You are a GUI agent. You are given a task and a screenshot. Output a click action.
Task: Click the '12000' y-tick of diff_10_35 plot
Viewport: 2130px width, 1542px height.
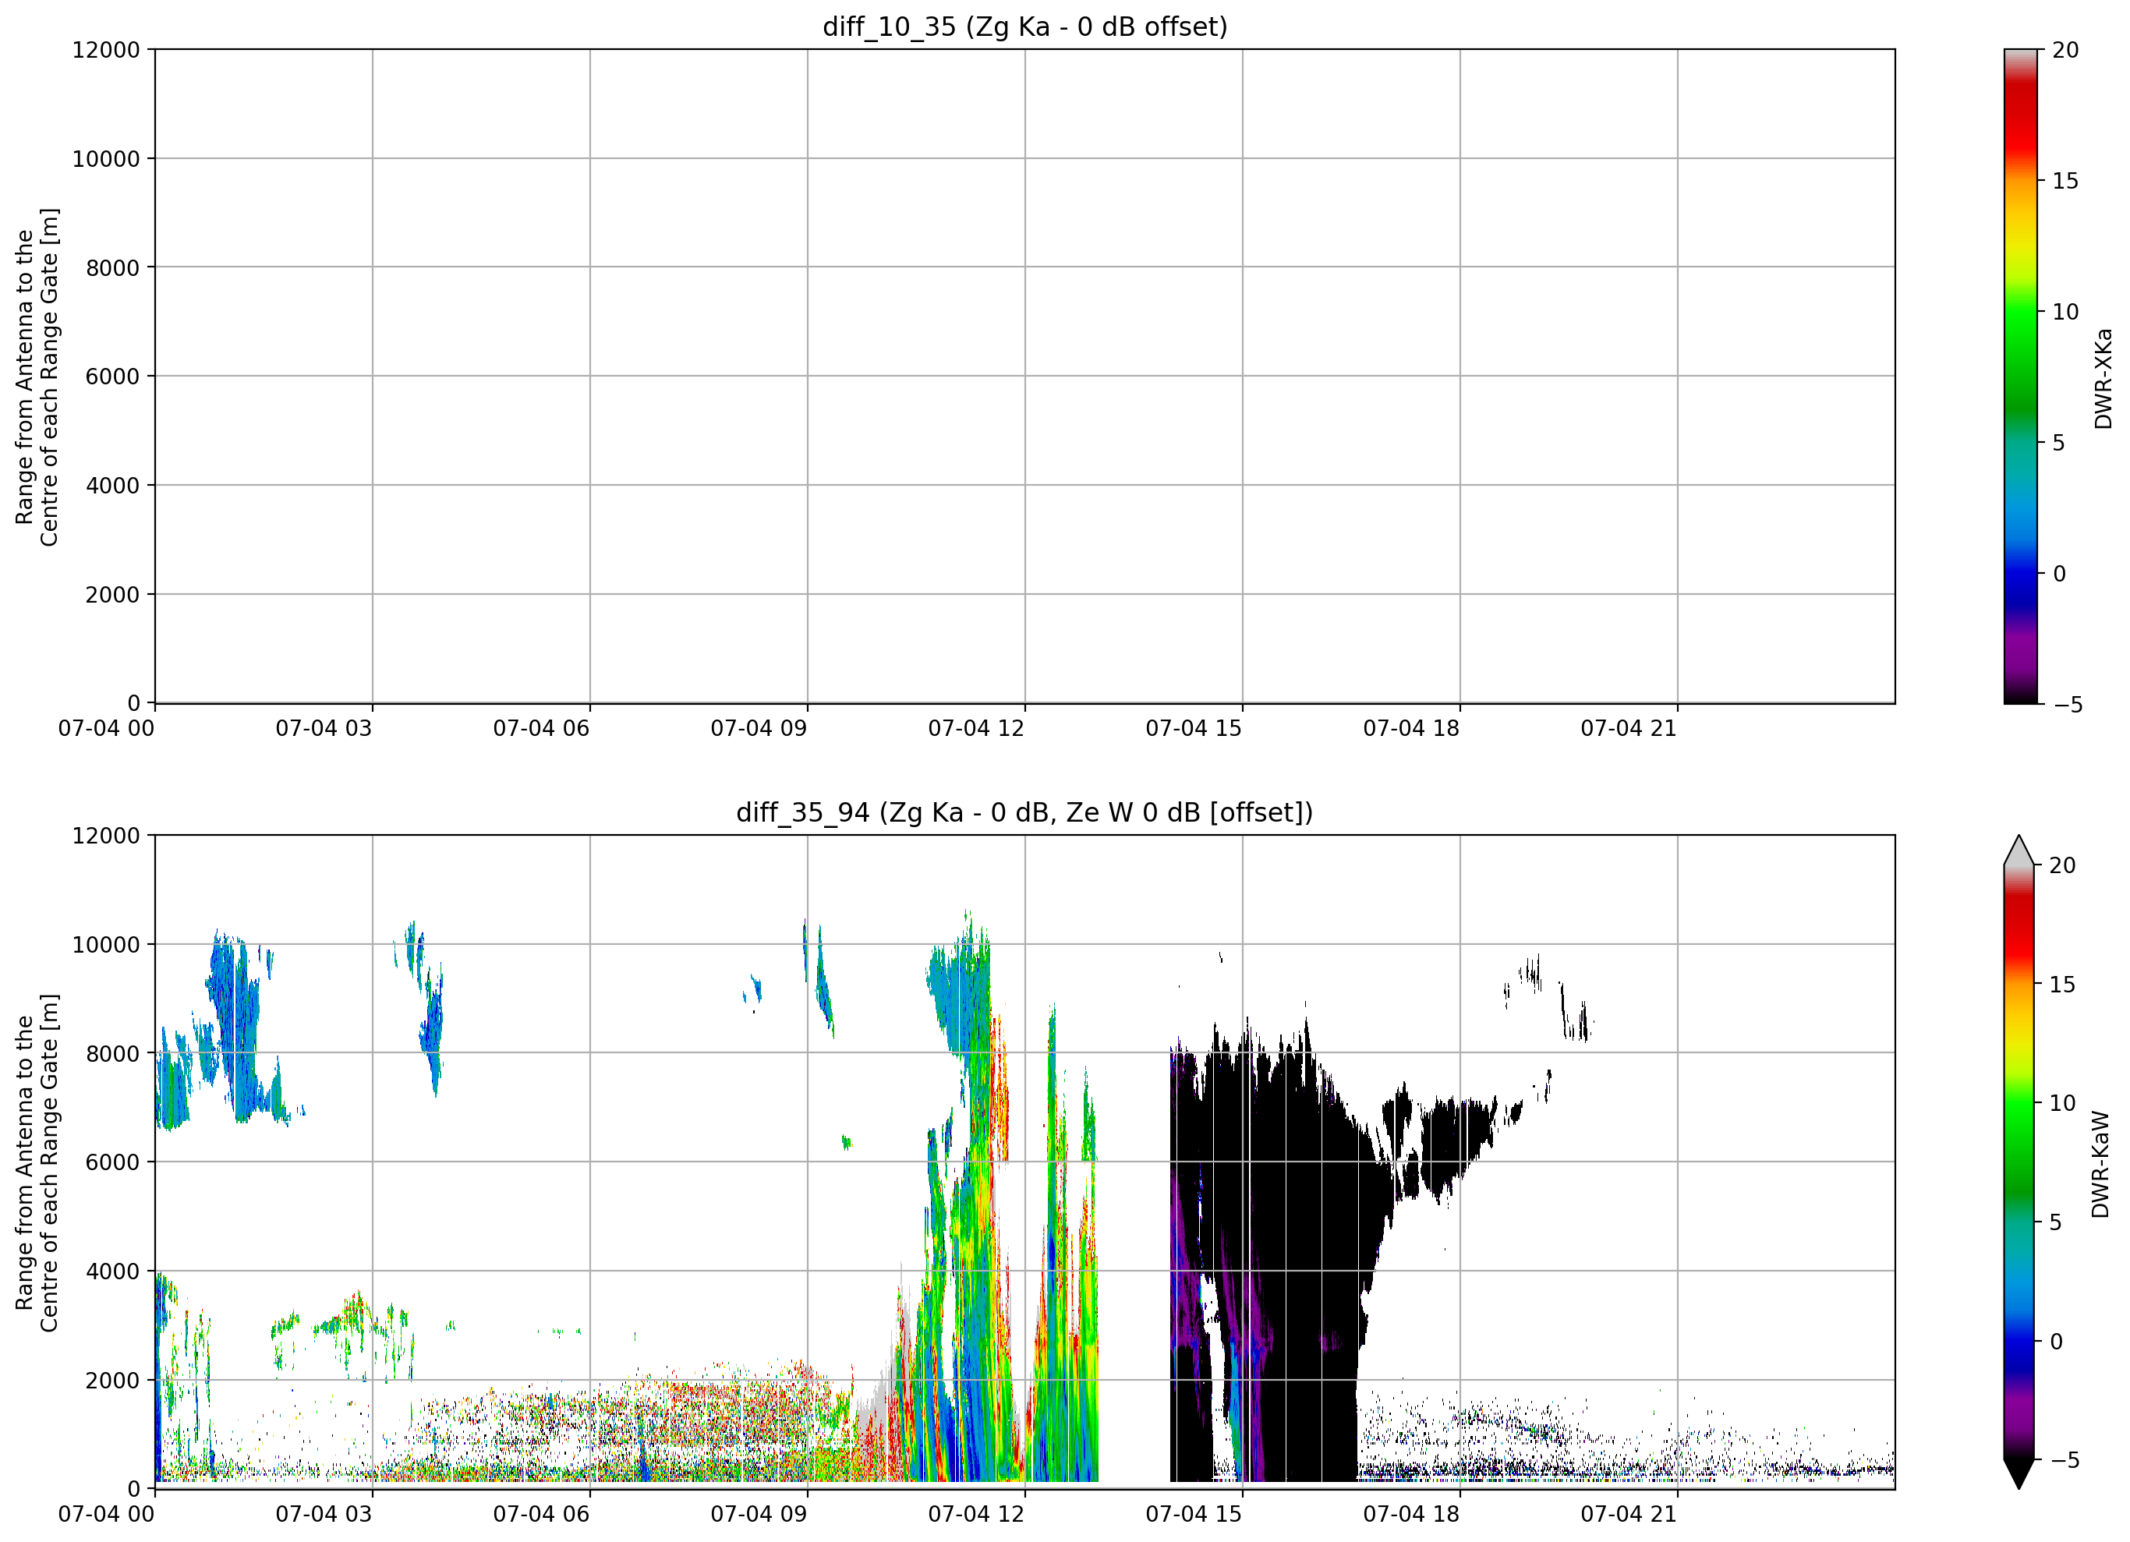(x=106, y=50)
